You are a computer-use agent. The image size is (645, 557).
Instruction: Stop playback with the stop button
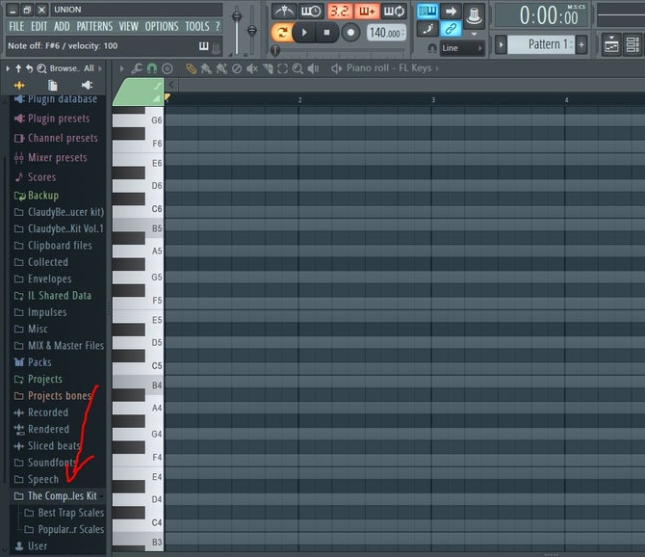point(326,32)
